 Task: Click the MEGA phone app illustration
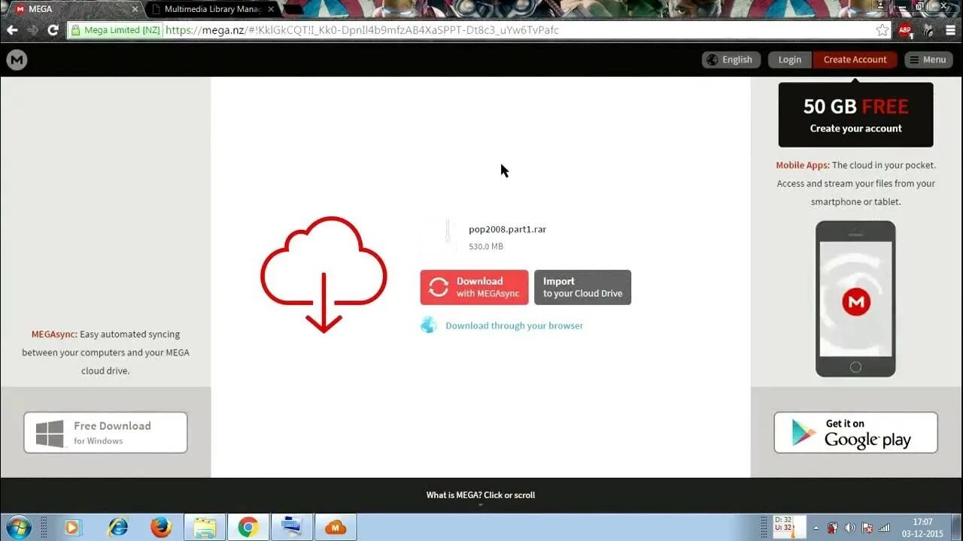point(855,299)
